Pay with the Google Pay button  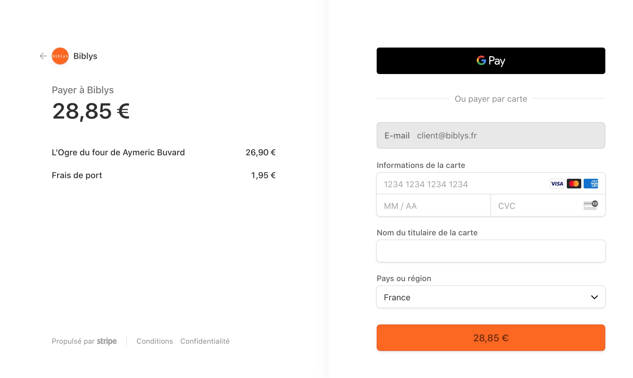pyautogui.click(x=490, y=60)
